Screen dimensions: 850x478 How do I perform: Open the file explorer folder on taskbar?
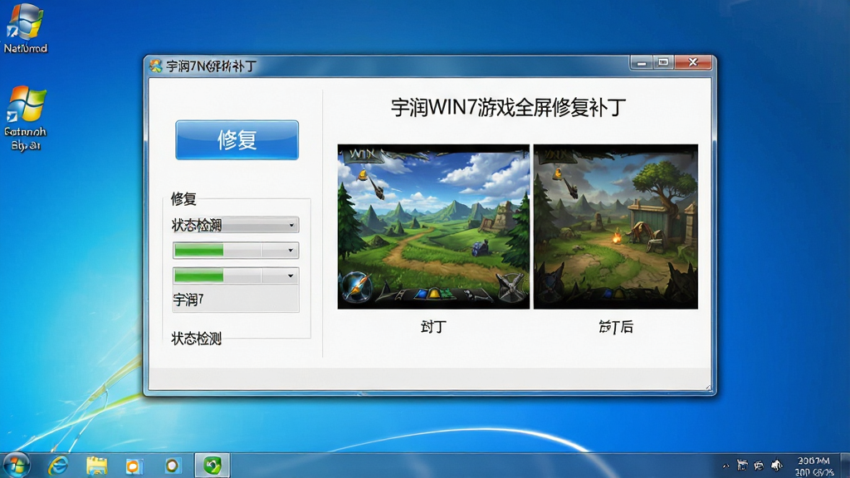(x=96, y=466)
